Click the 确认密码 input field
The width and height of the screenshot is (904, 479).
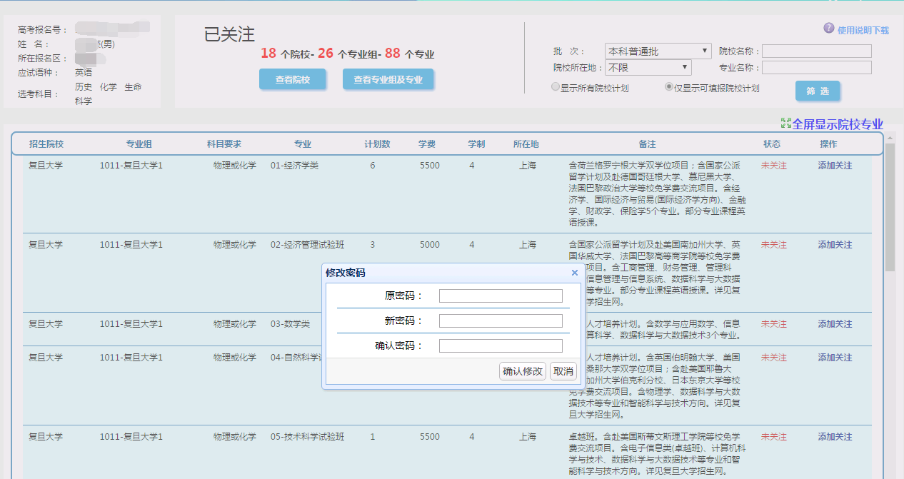[501, 346]
